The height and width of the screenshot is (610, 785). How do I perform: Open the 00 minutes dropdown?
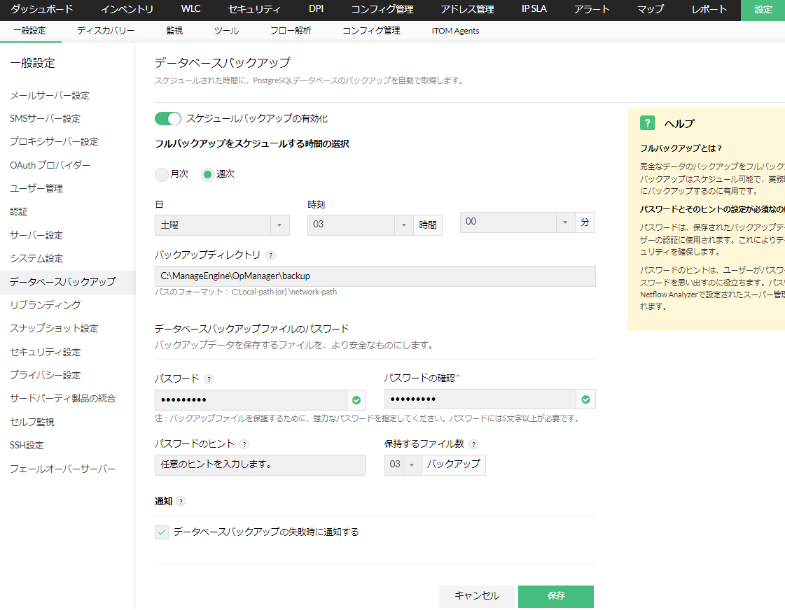click(x=517, y=222)
